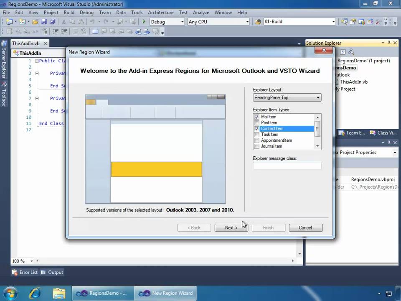401x301 pixels.
Task: Open the Solution Explorer toolbar icon
Action: click(x=344, y=22)
